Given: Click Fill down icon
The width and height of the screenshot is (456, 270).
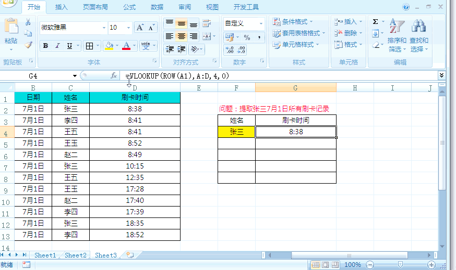Looking at the screenshot, I should click(x=376, y=33).
